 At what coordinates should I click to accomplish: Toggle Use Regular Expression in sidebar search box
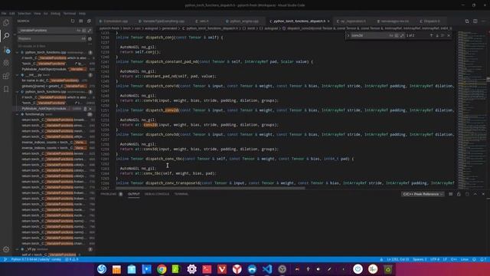(x=90, y=31)
